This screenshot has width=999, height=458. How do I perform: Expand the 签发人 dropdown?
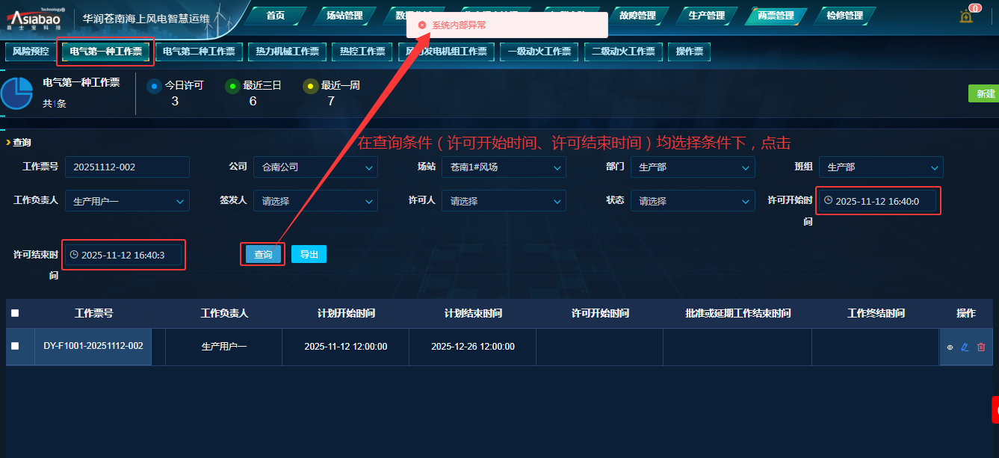pos(315,201)
